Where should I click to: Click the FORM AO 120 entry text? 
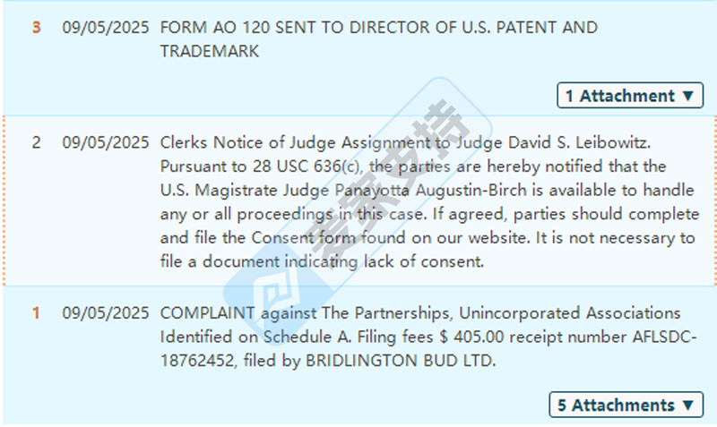[x=378, y=39]
